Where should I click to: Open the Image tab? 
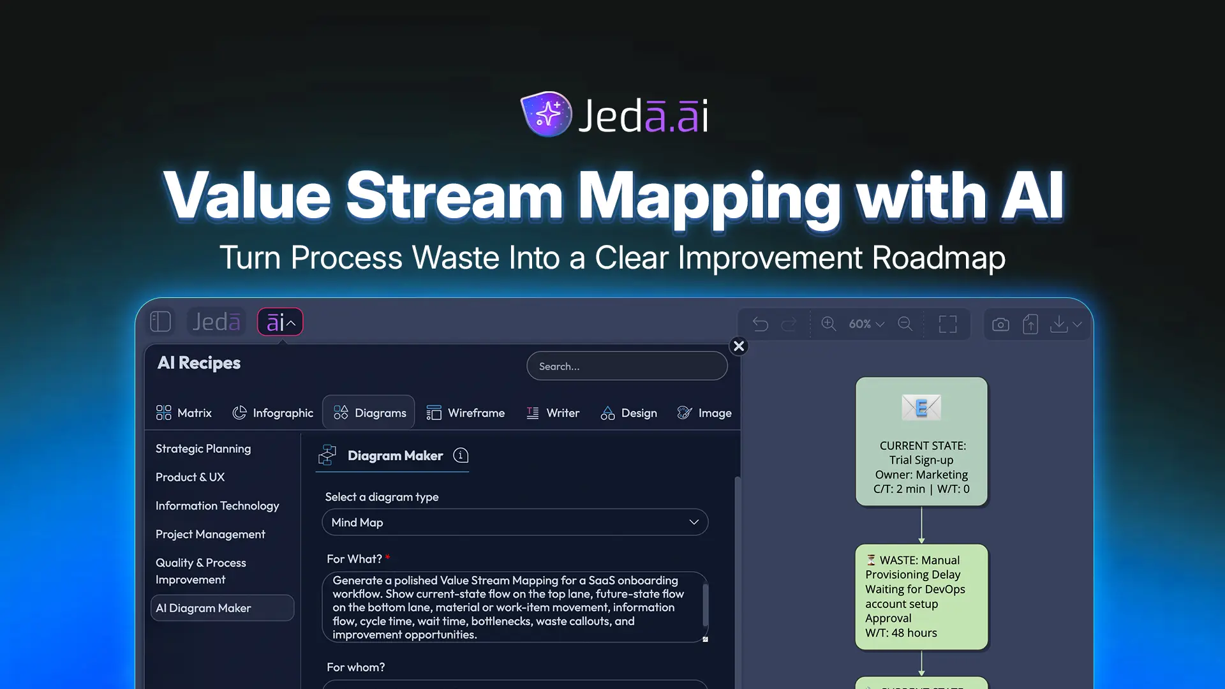coord(704,413)
